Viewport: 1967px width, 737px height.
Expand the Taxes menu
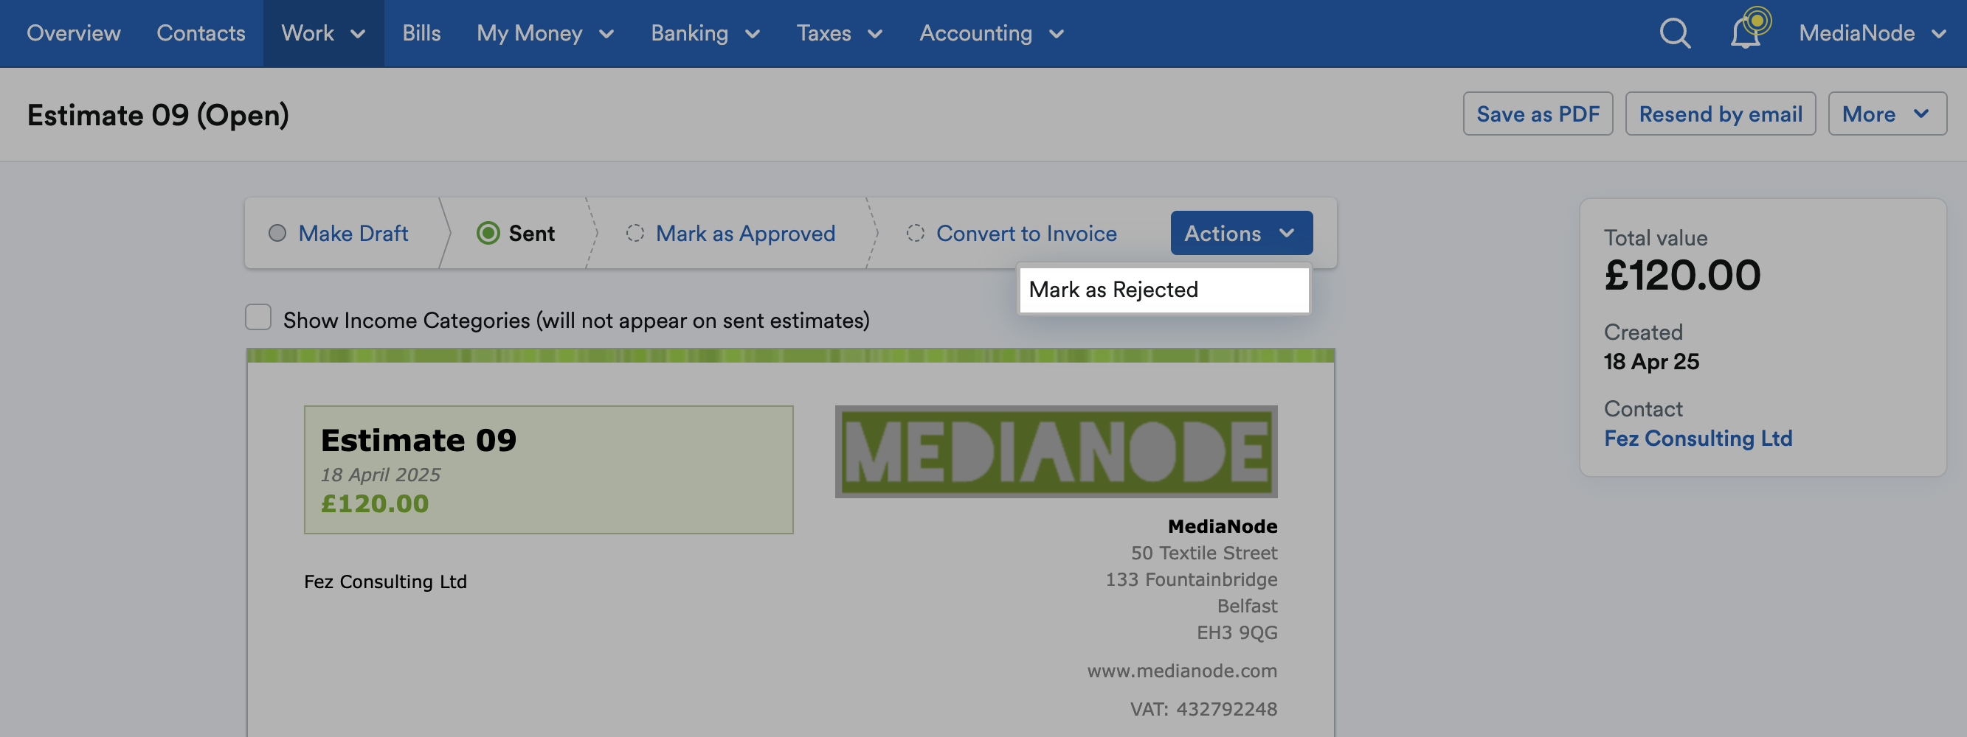[839, 34]
